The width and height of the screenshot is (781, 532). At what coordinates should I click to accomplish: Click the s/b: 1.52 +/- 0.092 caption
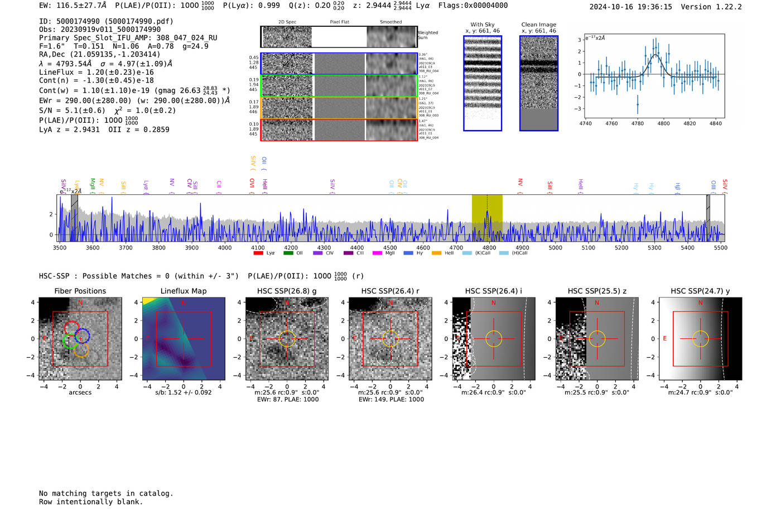pyautogui.click(x=184, y=392)
